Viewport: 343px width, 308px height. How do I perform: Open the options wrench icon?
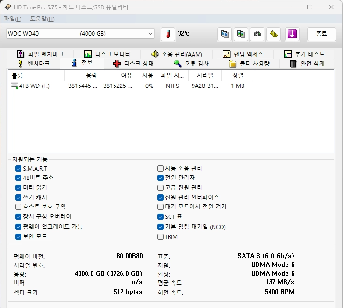coord(274,34)
